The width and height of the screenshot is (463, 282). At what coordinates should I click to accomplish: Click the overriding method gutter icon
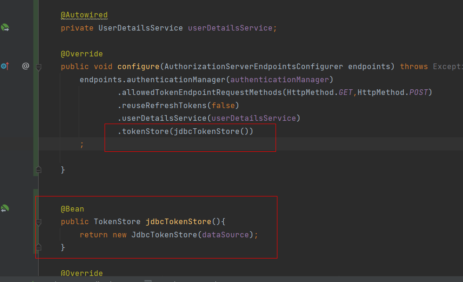(5, 66)
